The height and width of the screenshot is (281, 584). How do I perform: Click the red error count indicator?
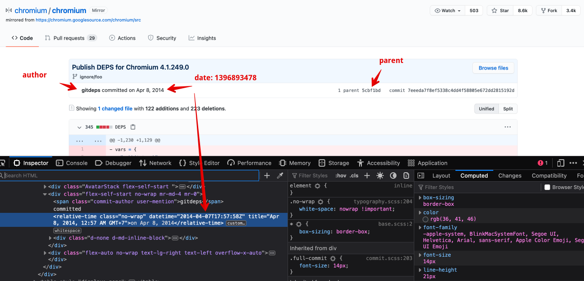pos(542,163)
